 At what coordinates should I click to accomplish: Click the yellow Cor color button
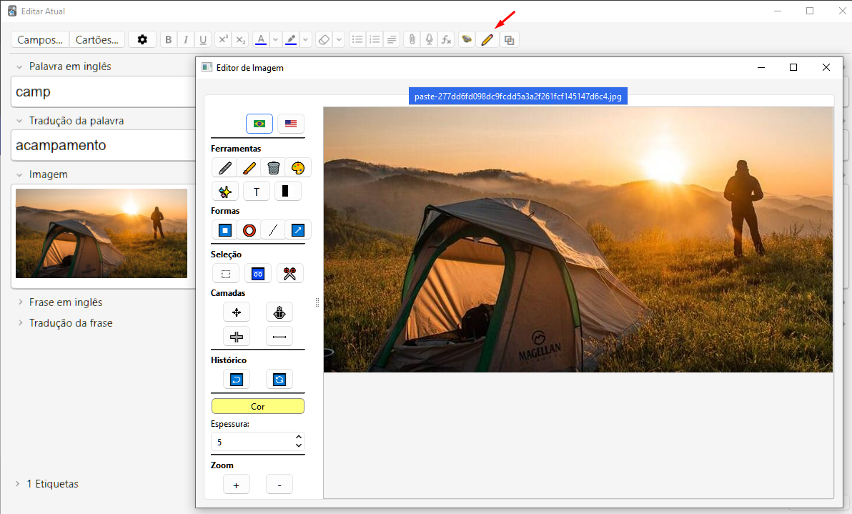pyautogui.click(x=257, y=406)
